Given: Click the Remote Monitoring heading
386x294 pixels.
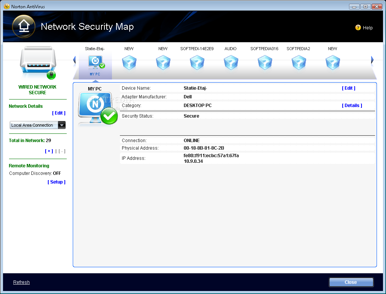Looking at the screenshot, I should click(29, 166).
